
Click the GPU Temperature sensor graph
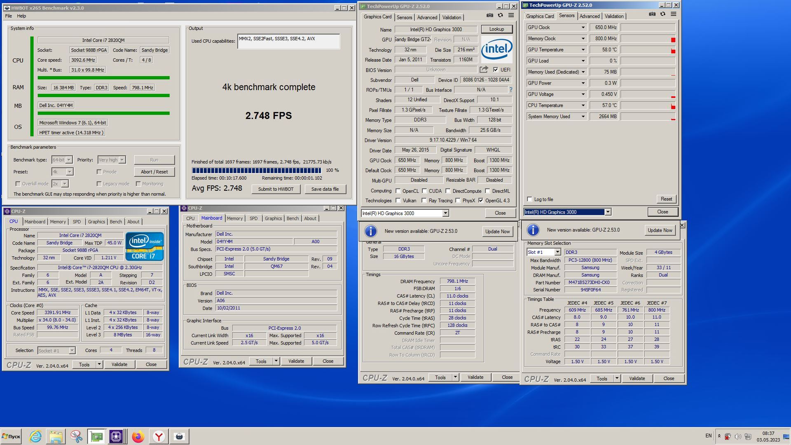pyautogui.click(x=648, y=50)
